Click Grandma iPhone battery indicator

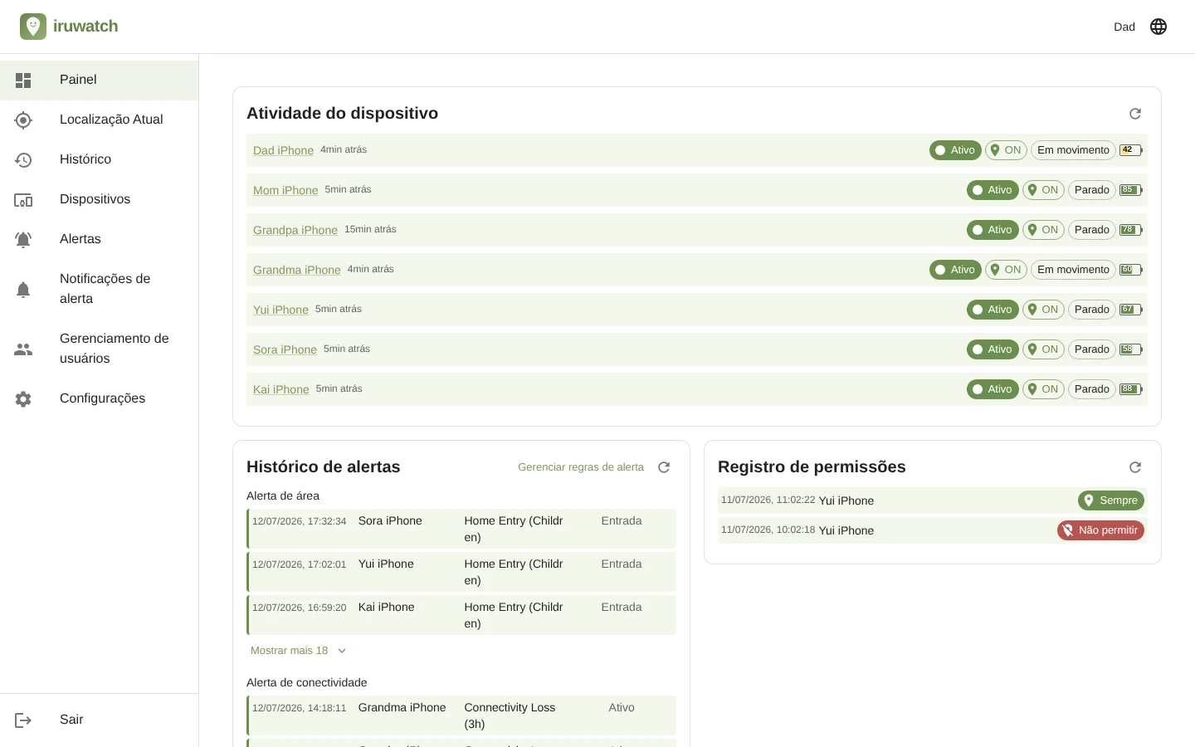[1131, 270]
